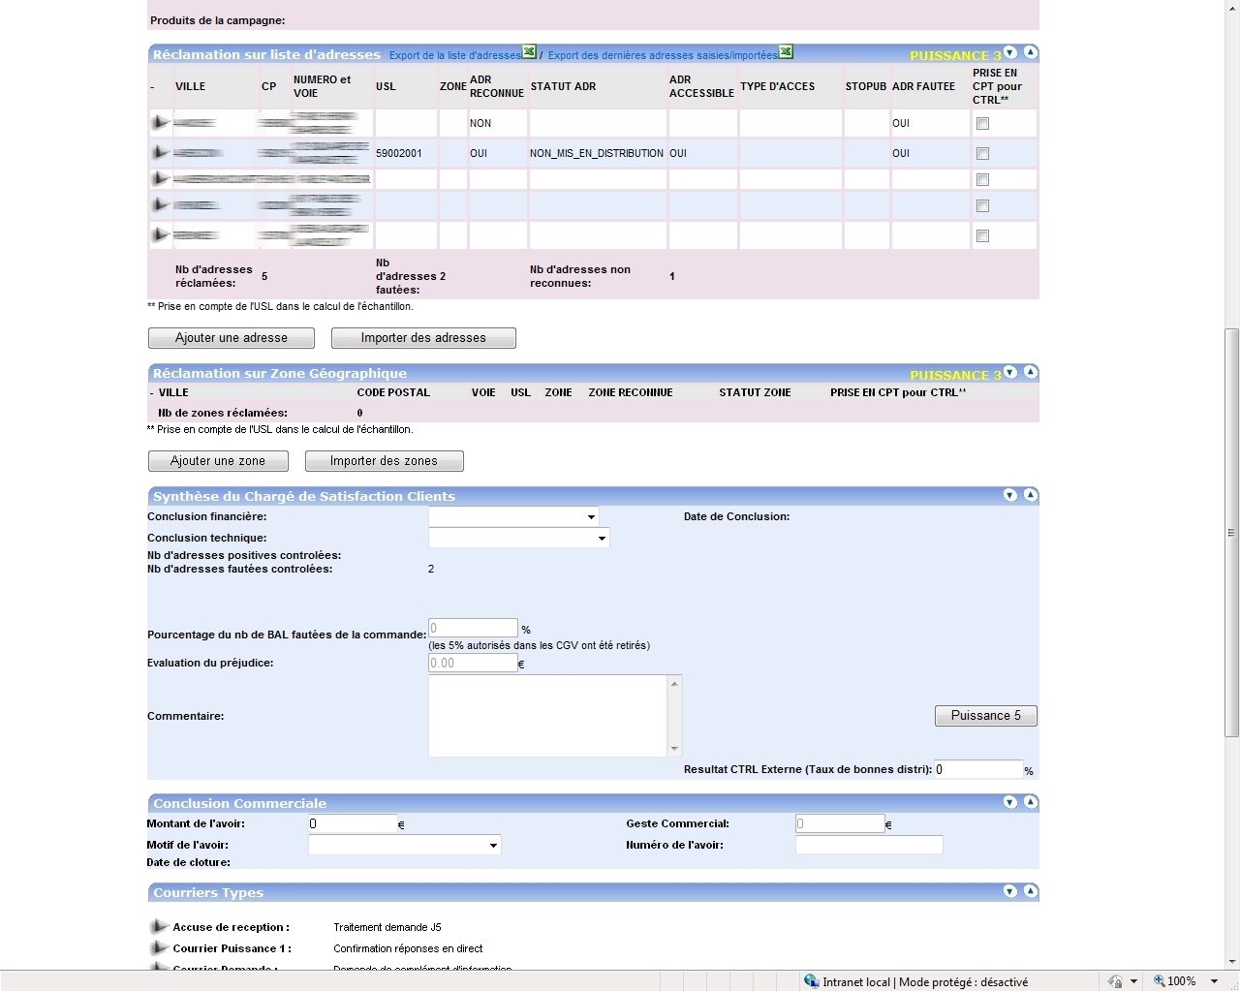
Task: Open the Conclusion financière dropdown
Action: click(x=513, y=517)
